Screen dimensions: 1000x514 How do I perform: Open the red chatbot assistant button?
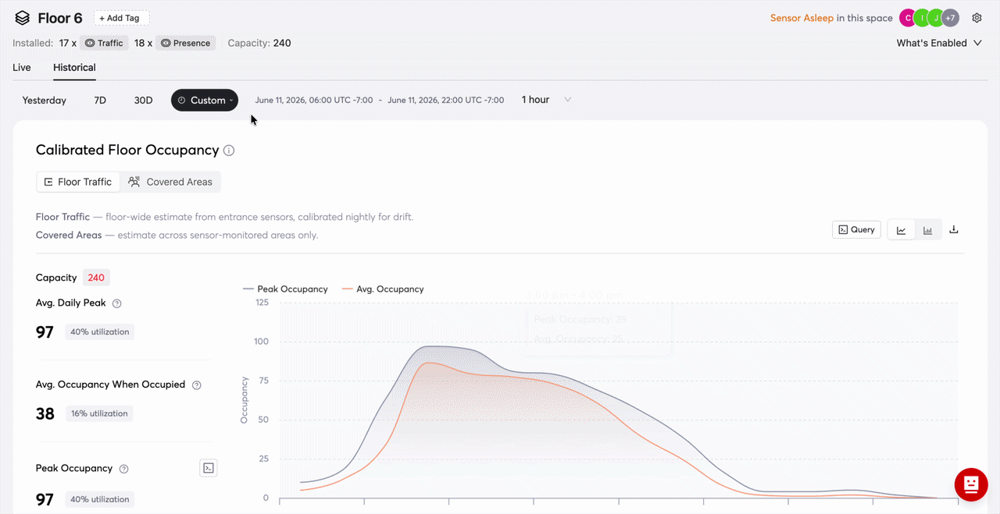(971, 484)
